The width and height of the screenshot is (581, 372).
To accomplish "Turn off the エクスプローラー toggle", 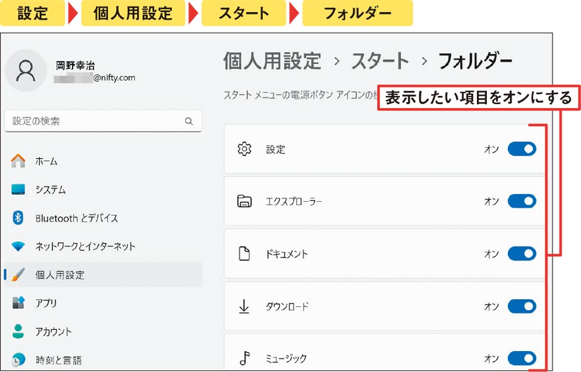I will [522, 201].
